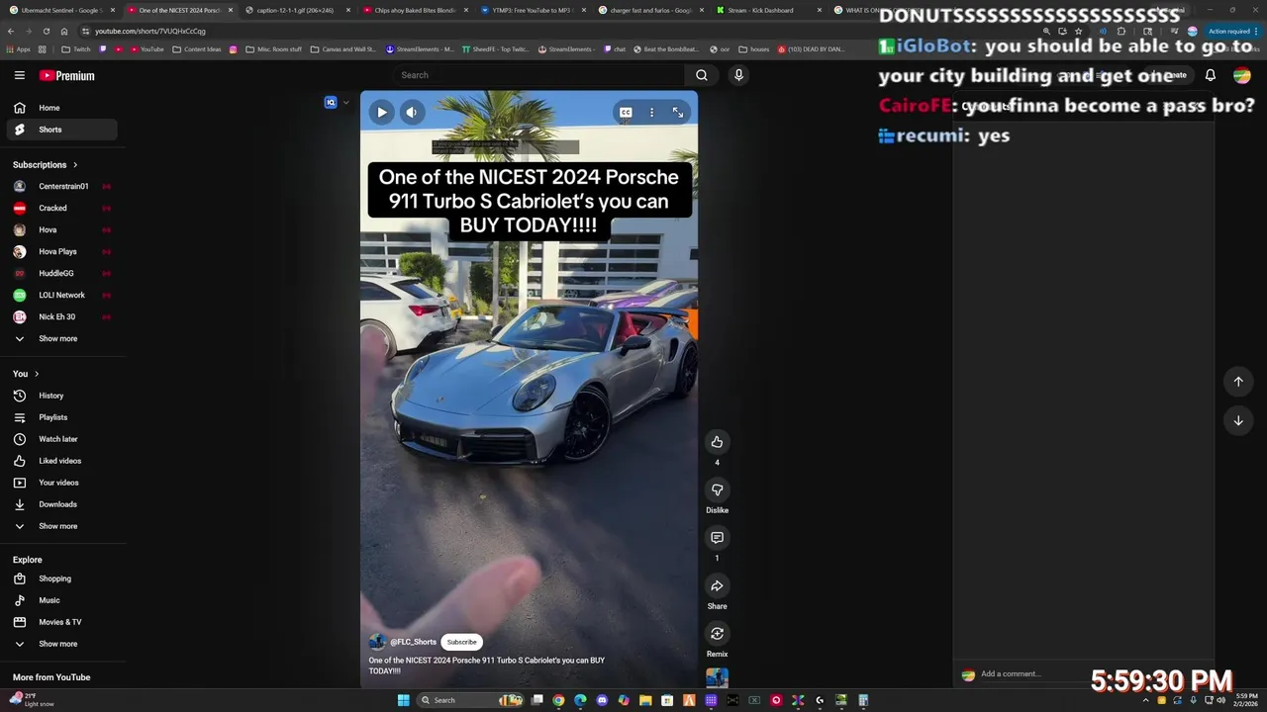The image size is (1267, 712).
Task: Open the HuddleGG subscription
Action: [61, 273]
